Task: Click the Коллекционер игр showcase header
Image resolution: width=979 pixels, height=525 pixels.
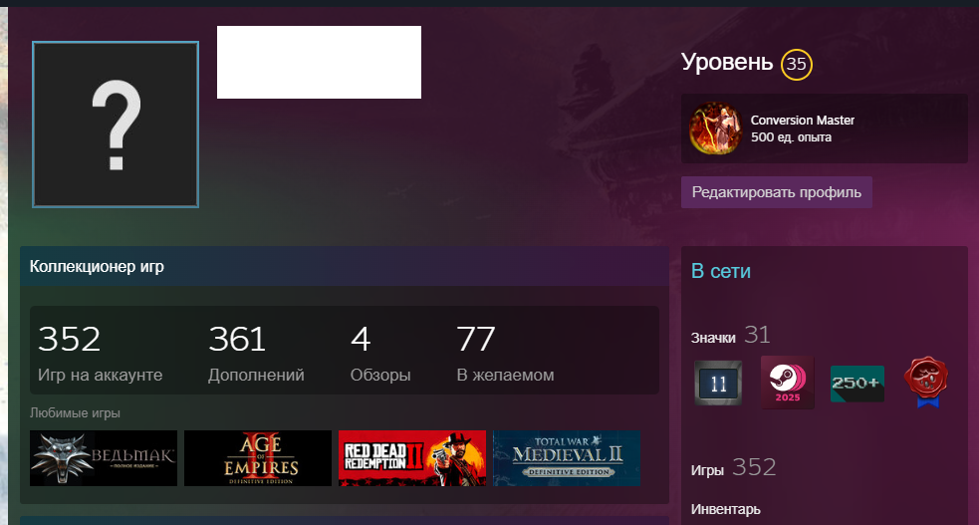Action: (344, 267)
